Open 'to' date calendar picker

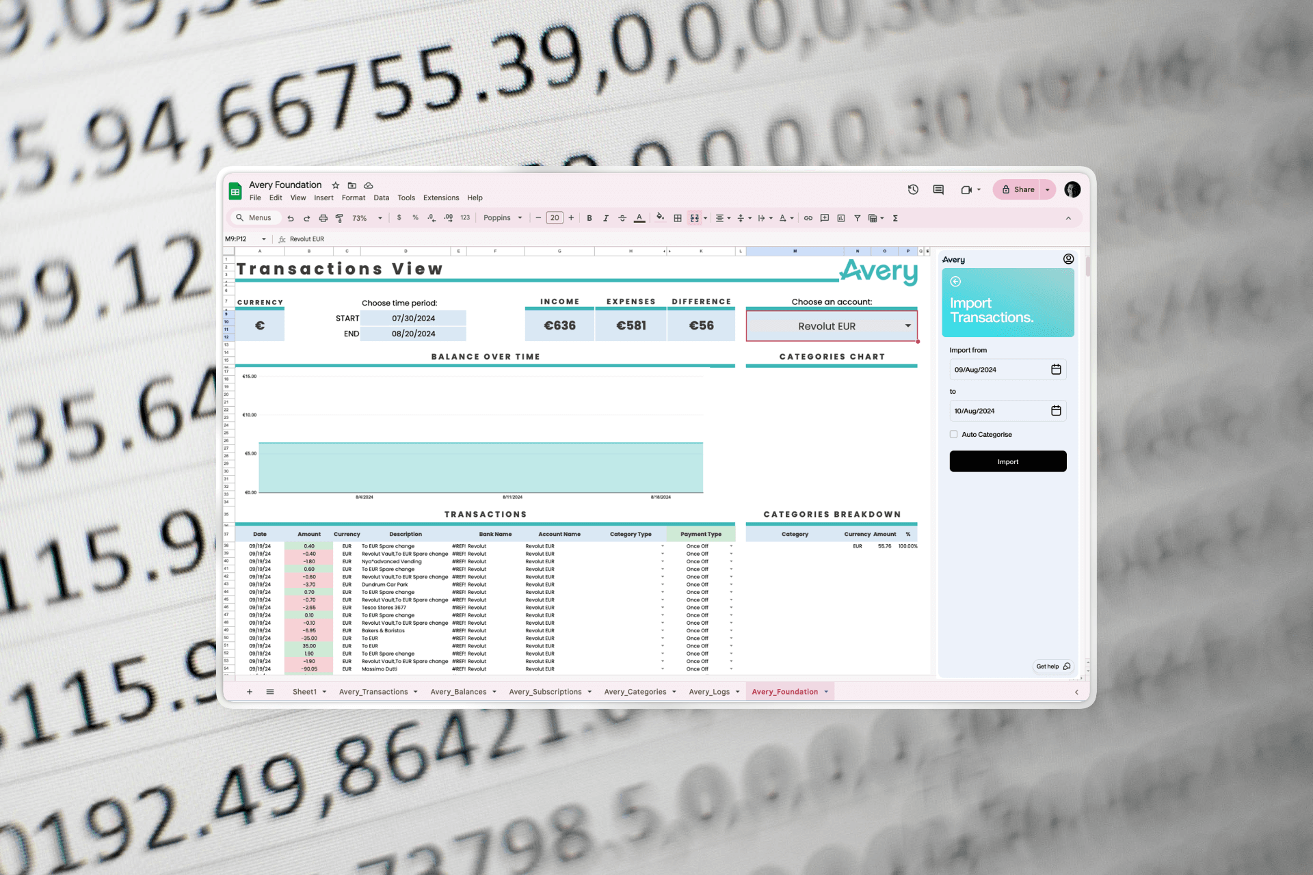click(1056, 411)
